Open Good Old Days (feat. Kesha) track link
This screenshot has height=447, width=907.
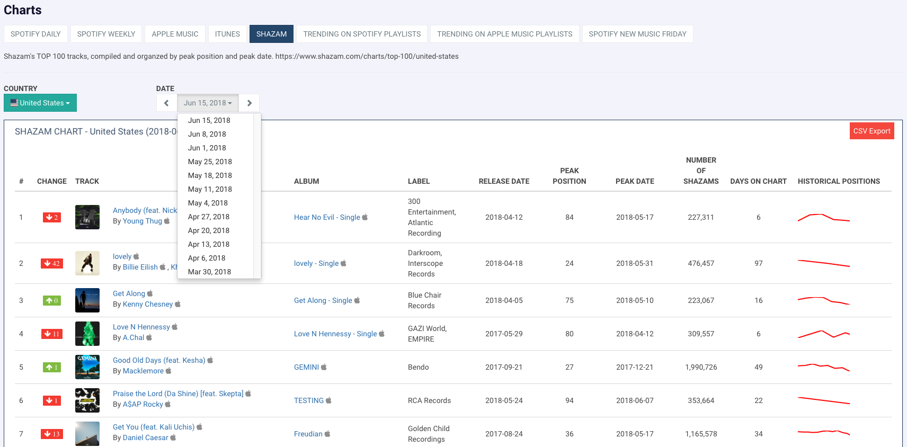(x=159, y=360)
